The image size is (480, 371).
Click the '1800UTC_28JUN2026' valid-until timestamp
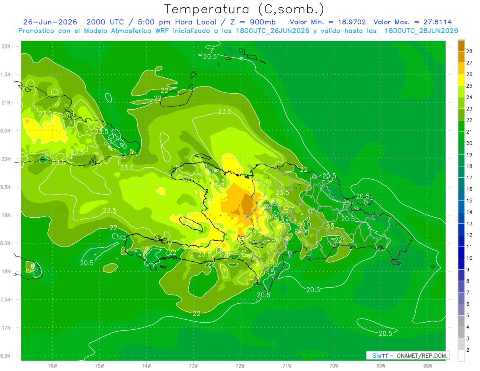[421, 31]
